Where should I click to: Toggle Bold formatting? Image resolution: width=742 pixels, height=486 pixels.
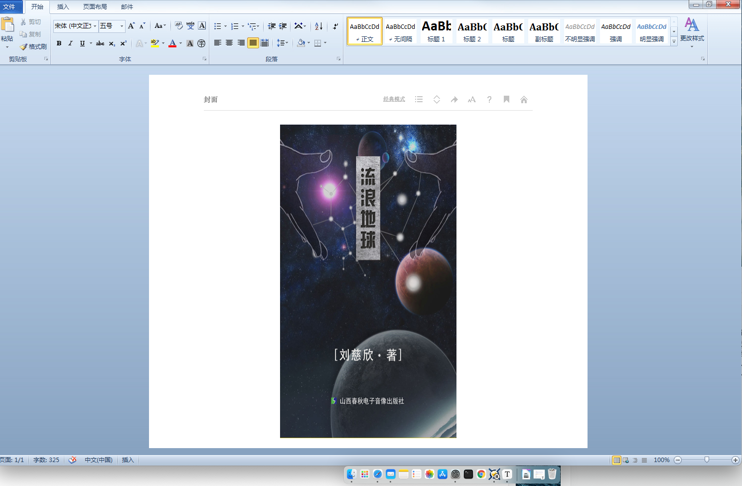[59, 43]
